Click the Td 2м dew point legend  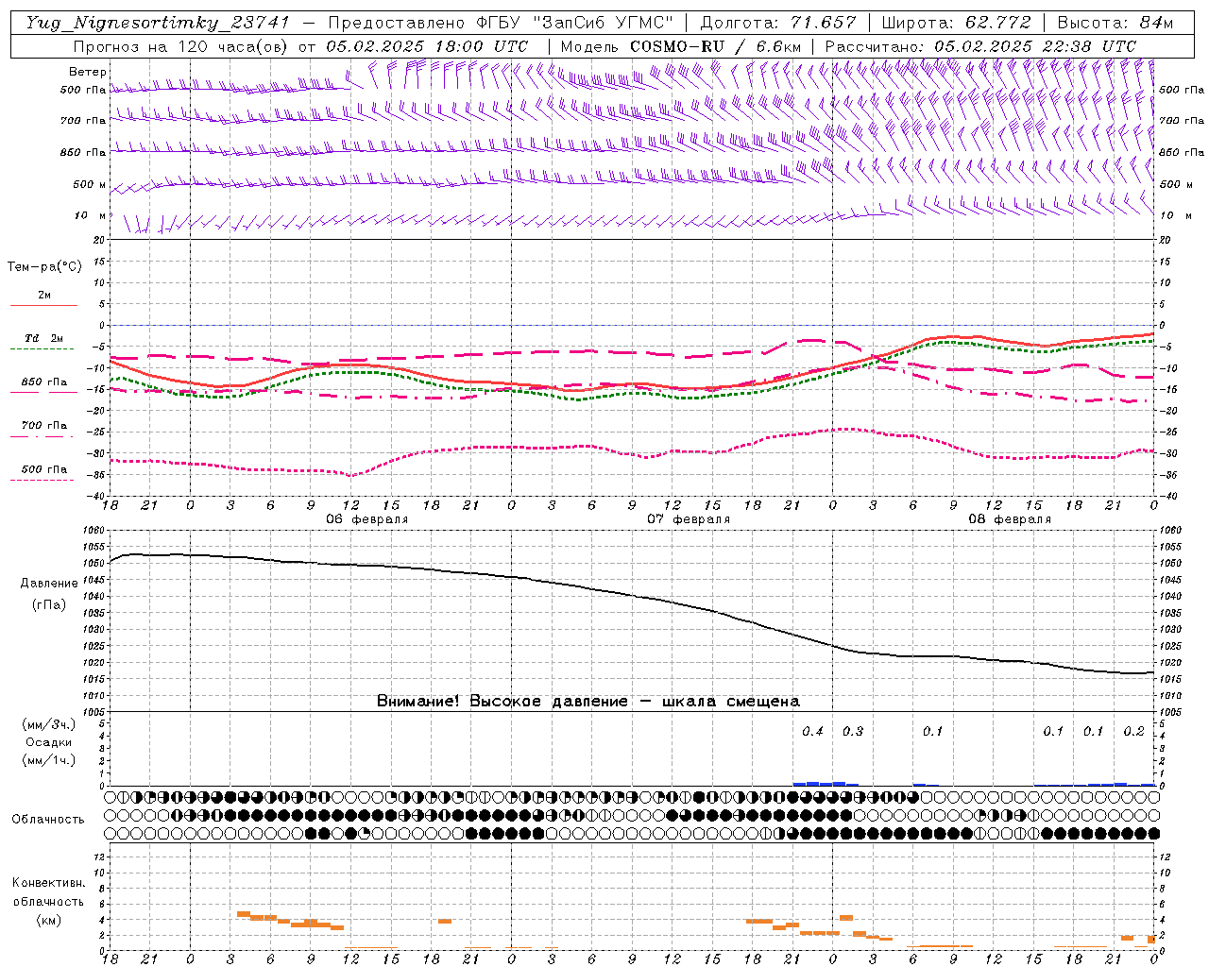(x=43, y=338)
